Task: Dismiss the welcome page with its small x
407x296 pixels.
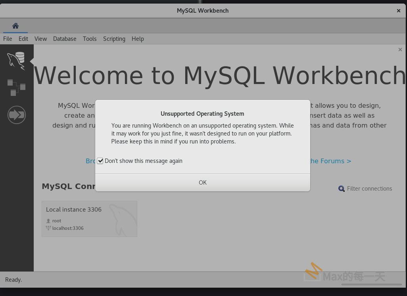Action: [400, 50]
